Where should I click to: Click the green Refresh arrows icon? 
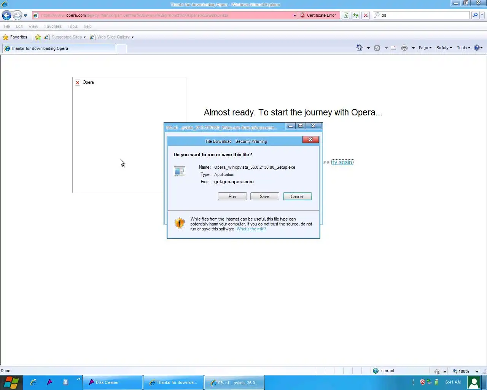[356, 15]
